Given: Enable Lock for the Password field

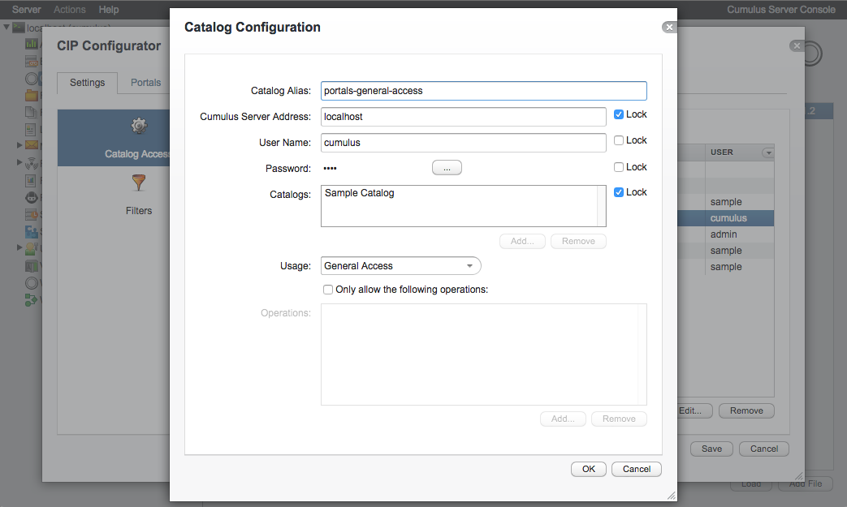Looking at the screenshot, I should point(618,166).
